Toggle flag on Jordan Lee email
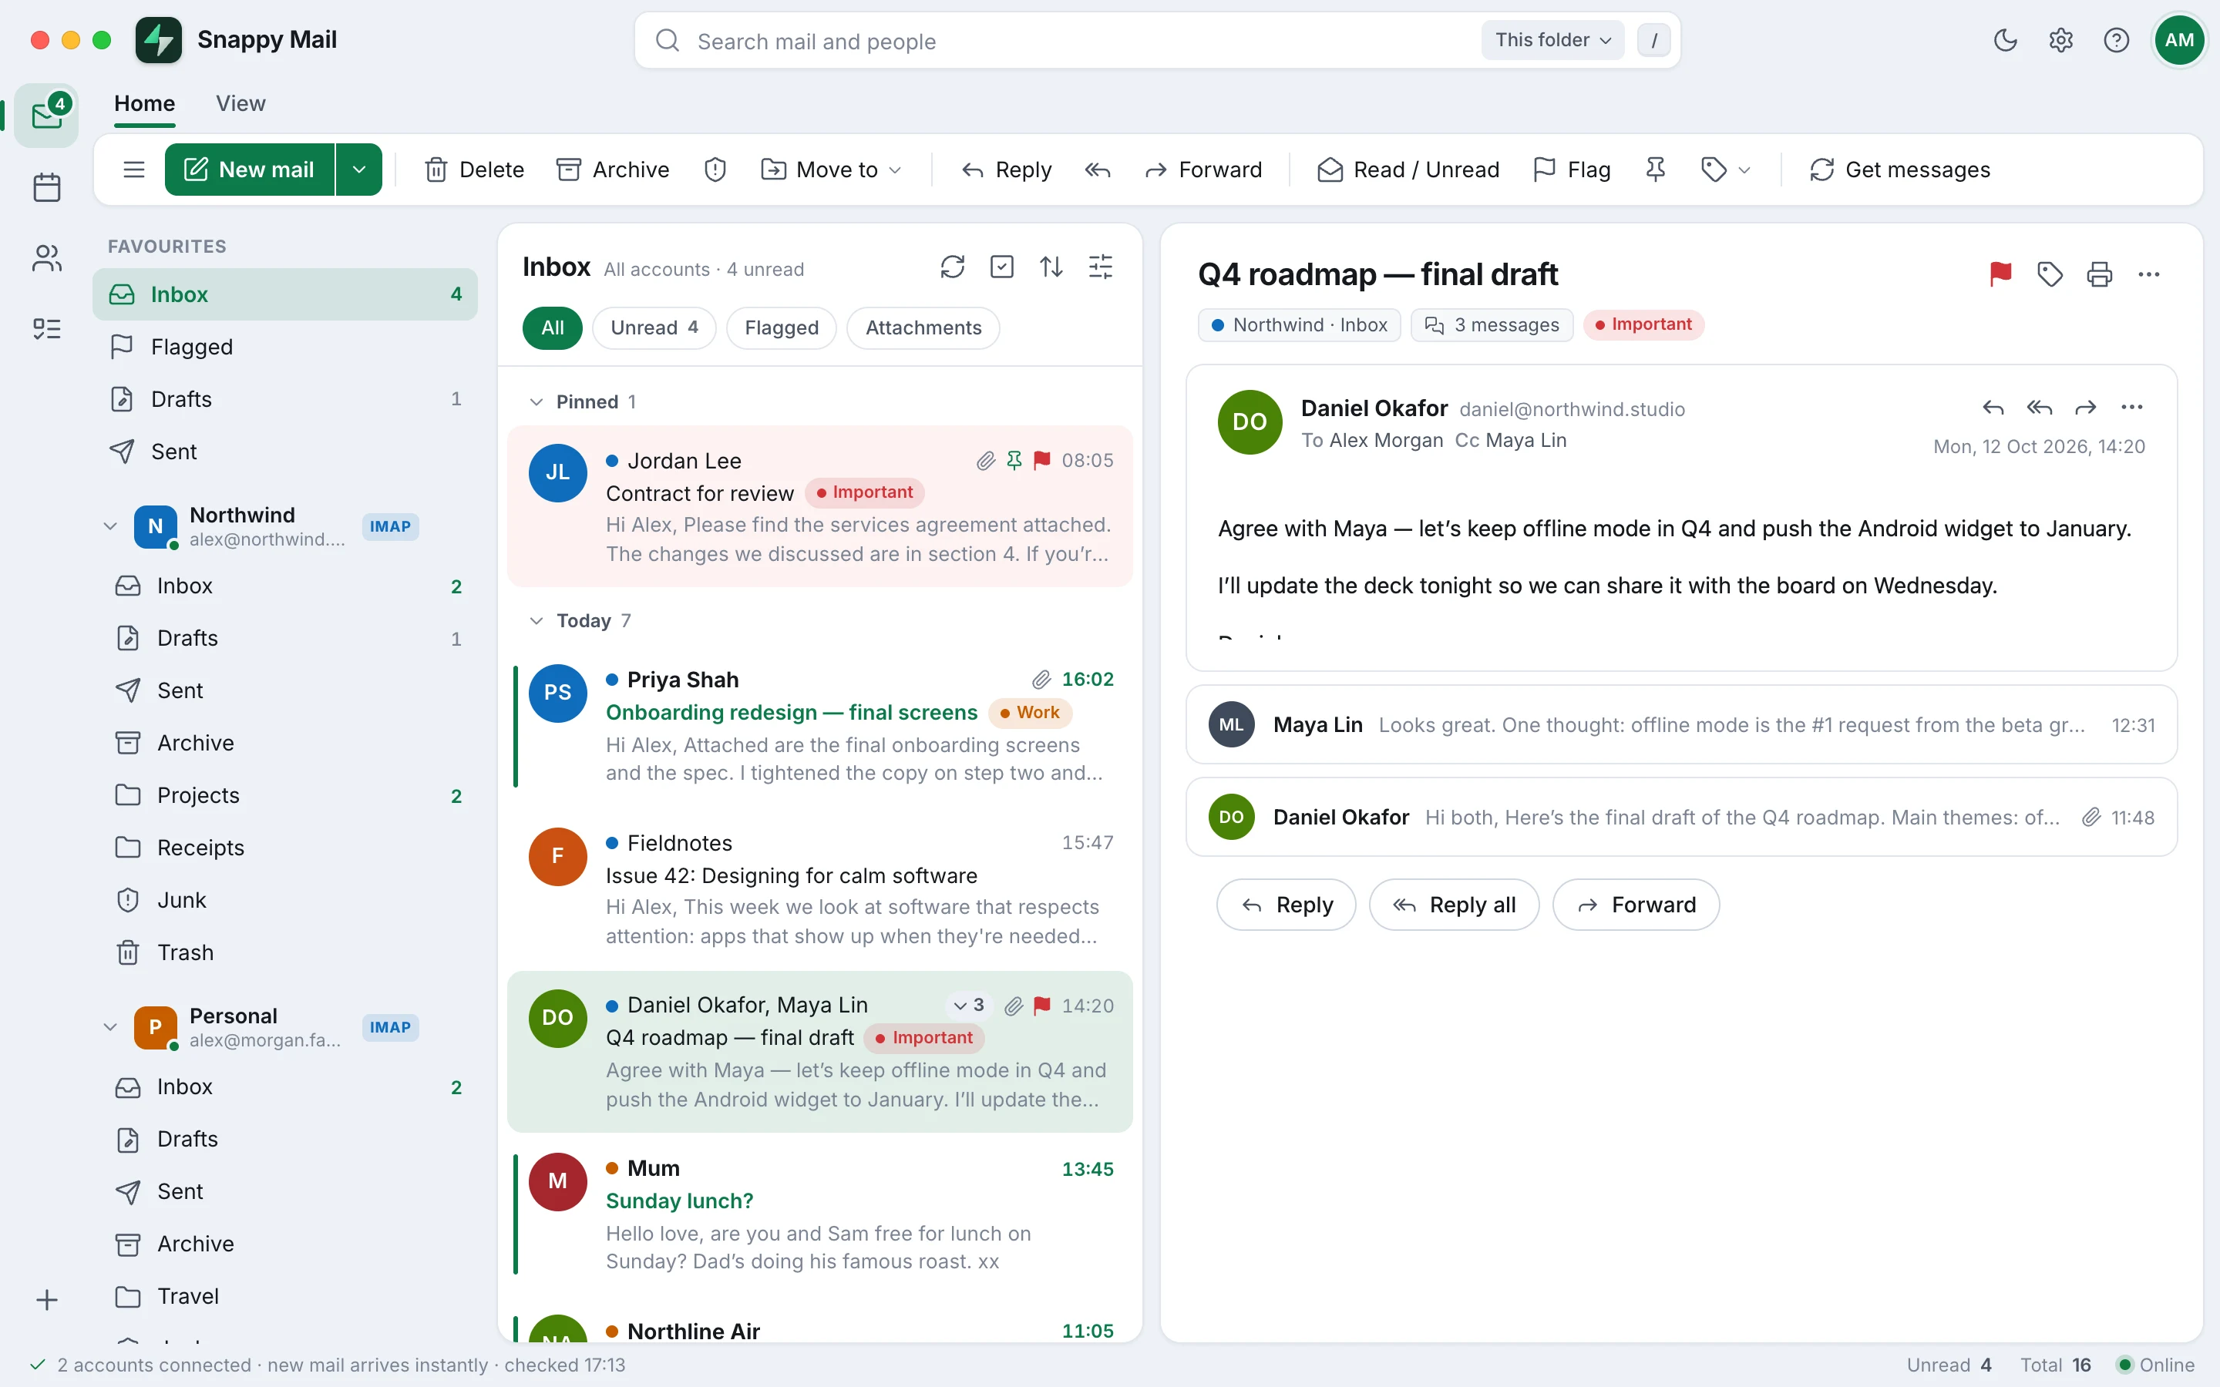Image resolution: width=2220 pixels, height=1387 pixels. (x=1042, y=461)
